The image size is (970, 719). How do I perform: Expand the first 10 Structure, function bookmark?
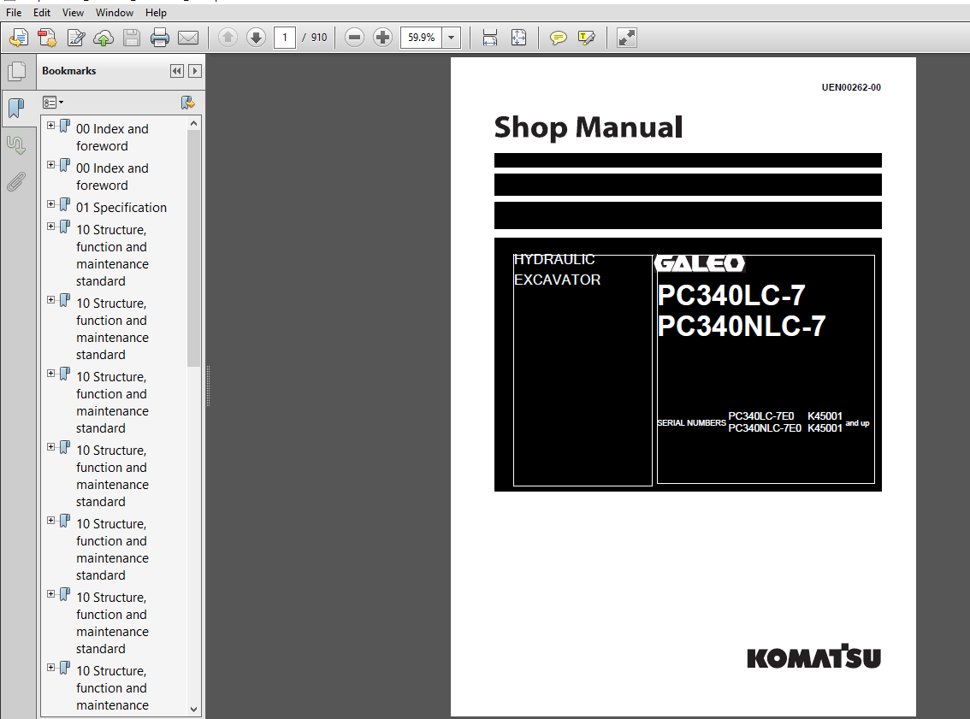(x=50, y=227)
